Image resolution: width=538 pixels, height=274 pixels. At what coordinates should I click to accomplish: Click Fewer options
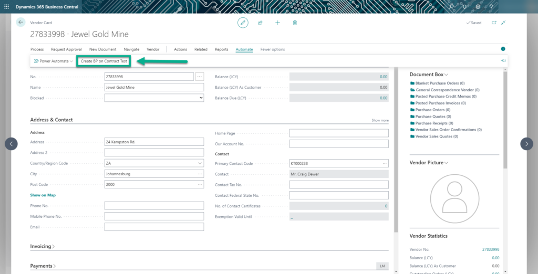coord(273,49)
